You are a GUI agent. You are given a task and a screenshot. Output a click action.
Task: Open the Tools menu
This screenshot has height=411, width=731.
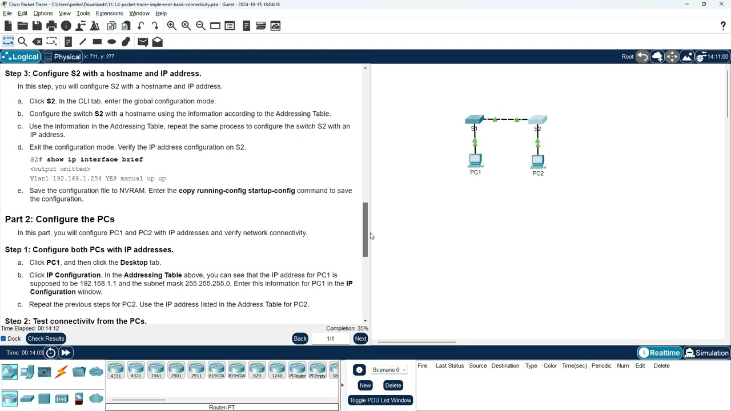pos(83,13)
